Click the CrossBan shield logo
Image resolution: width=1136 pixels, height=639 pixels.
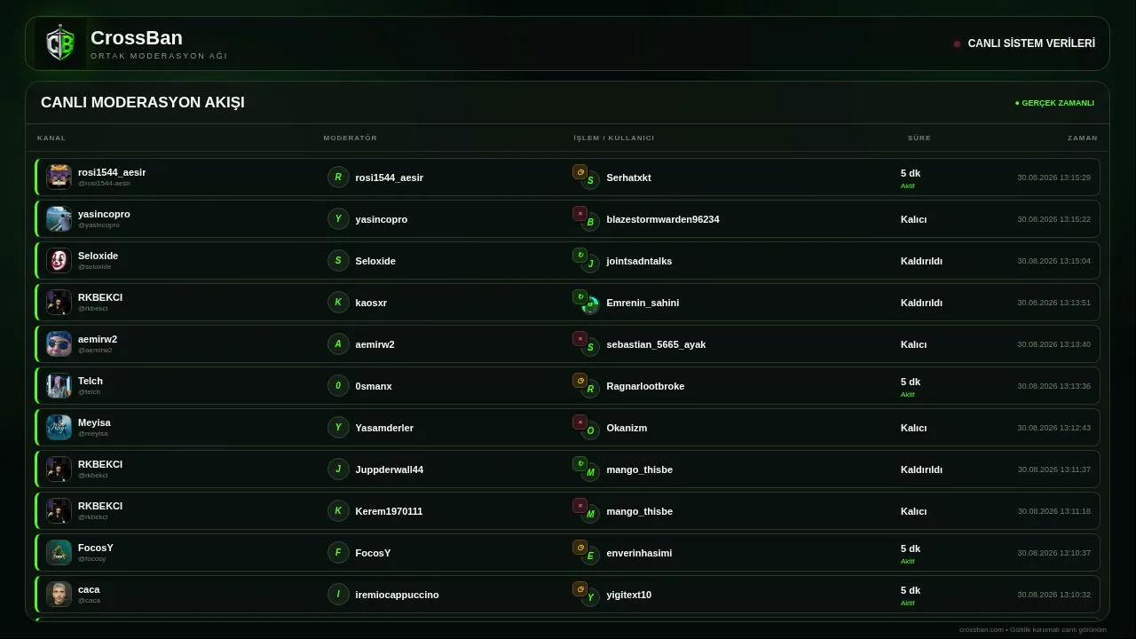click(x=60, y=43)
